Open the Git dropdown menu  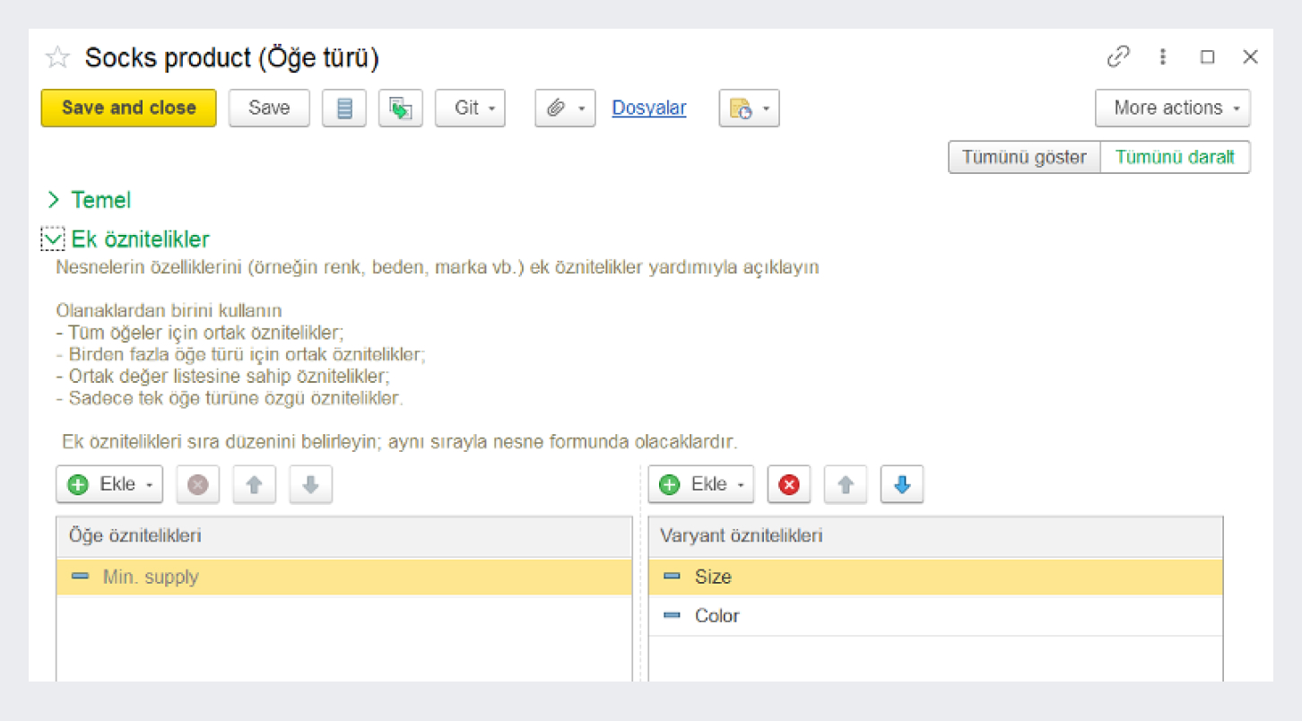pos(470,109)
